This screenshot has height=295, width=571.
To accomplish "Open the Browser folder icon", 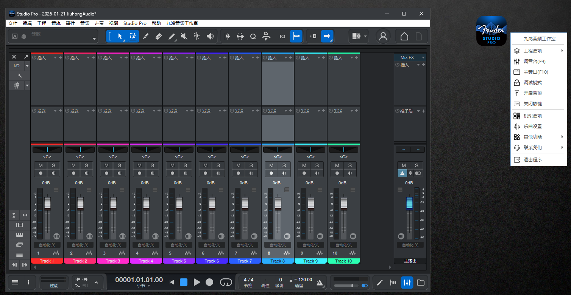I will (420, 282).
